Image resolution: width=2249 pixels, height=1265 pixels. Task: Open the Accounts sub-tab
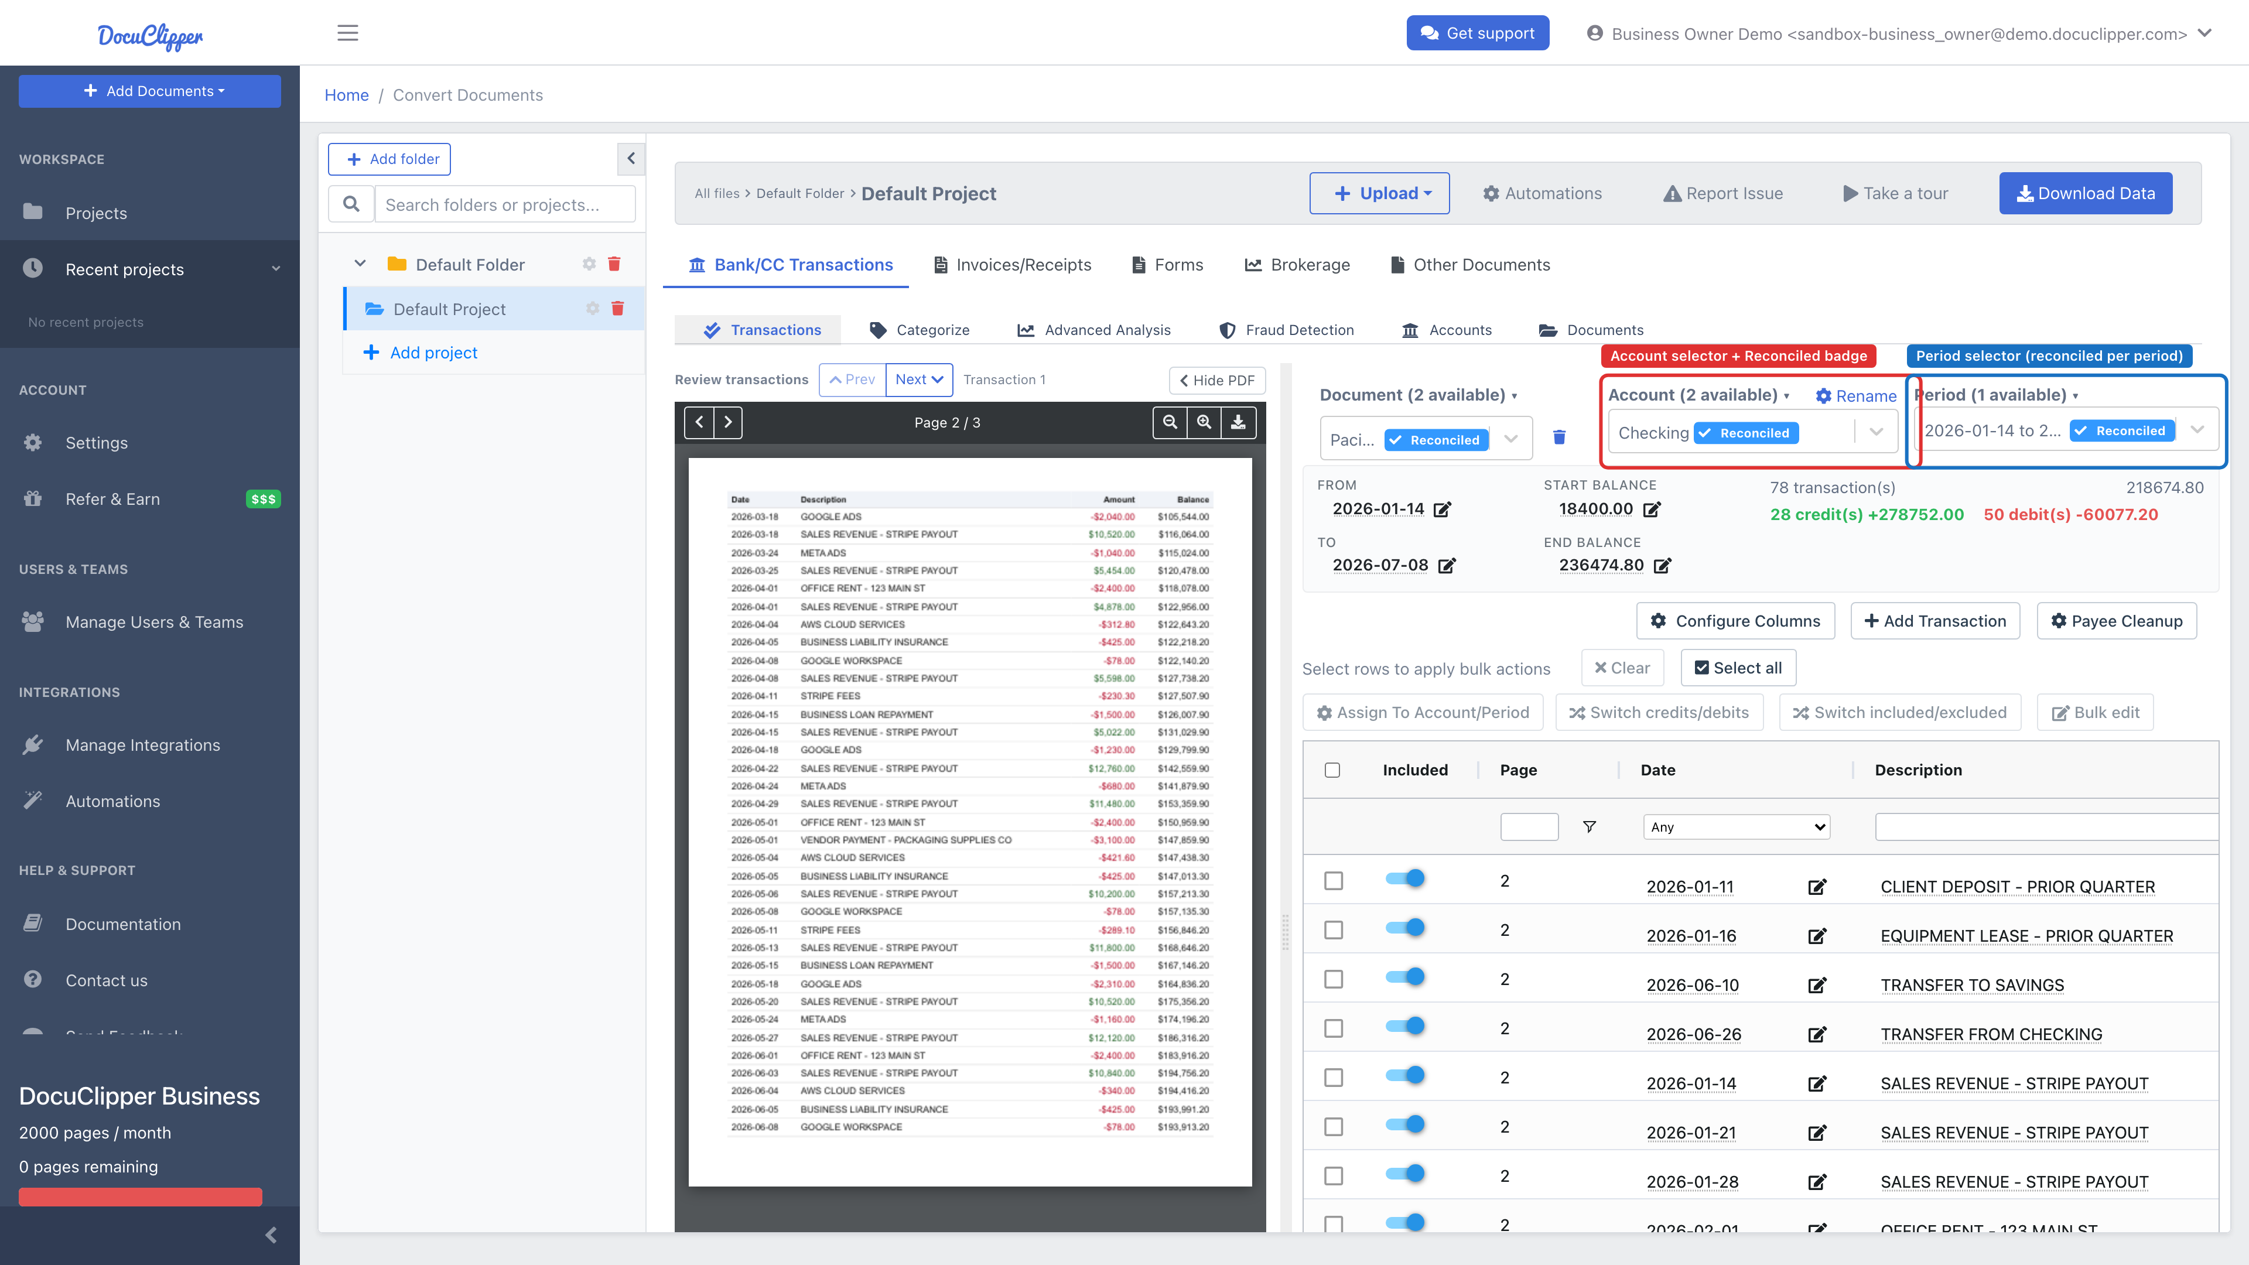pyautogui.click(x=1446, y=330)
